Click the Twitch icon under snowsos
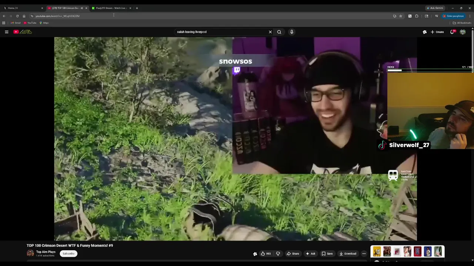 click(x=237, y=70)
